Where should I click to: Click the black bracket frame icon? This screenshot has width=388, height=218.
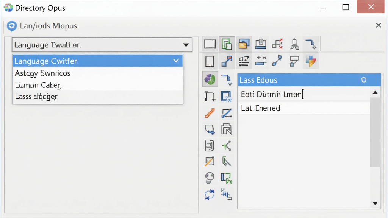coord(210,97)
